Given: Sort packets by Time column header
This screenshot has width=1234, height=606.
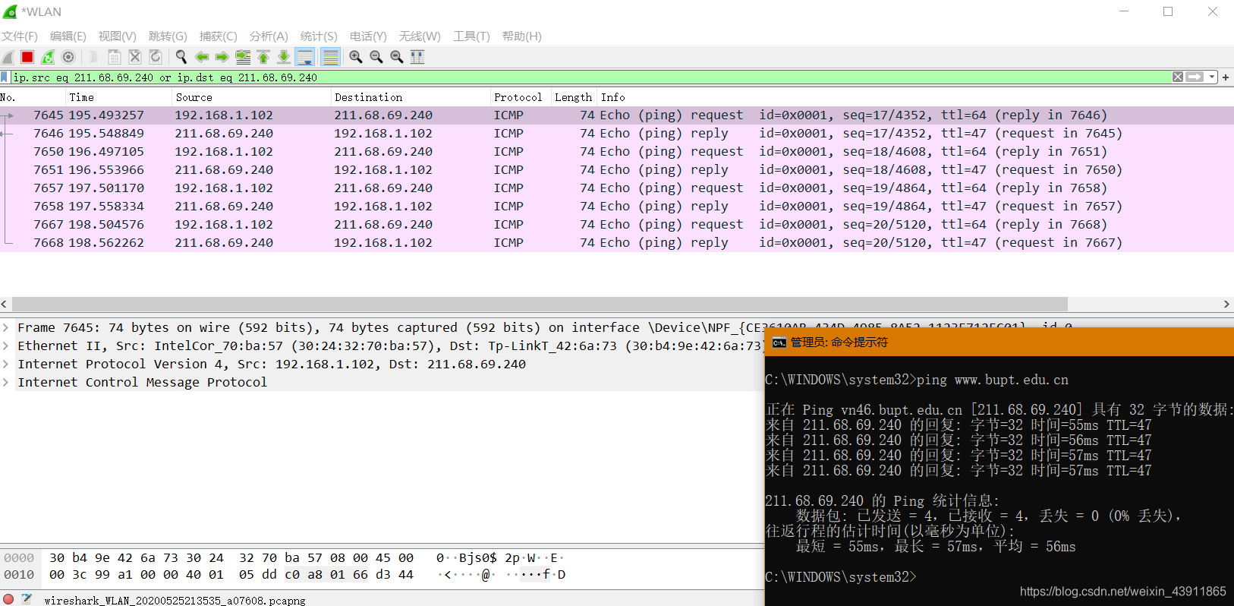Looking at the screenshot, I should 118,97.
